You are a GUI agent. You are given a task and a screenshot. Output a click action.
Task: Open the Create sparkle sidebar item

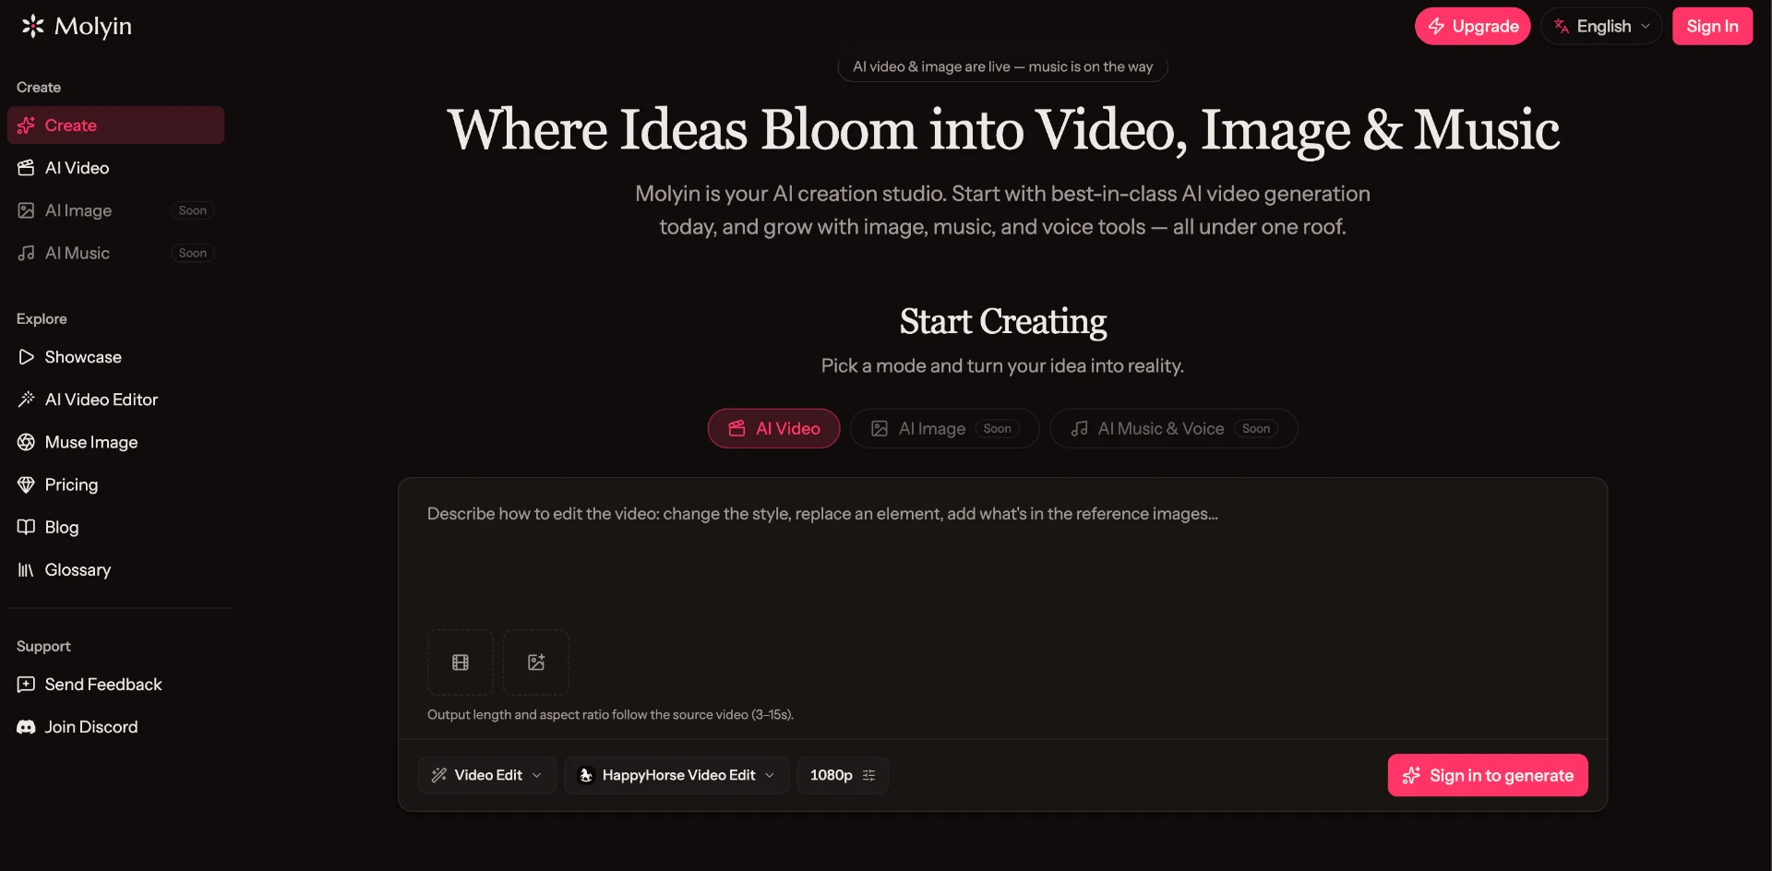coord(116,125)
